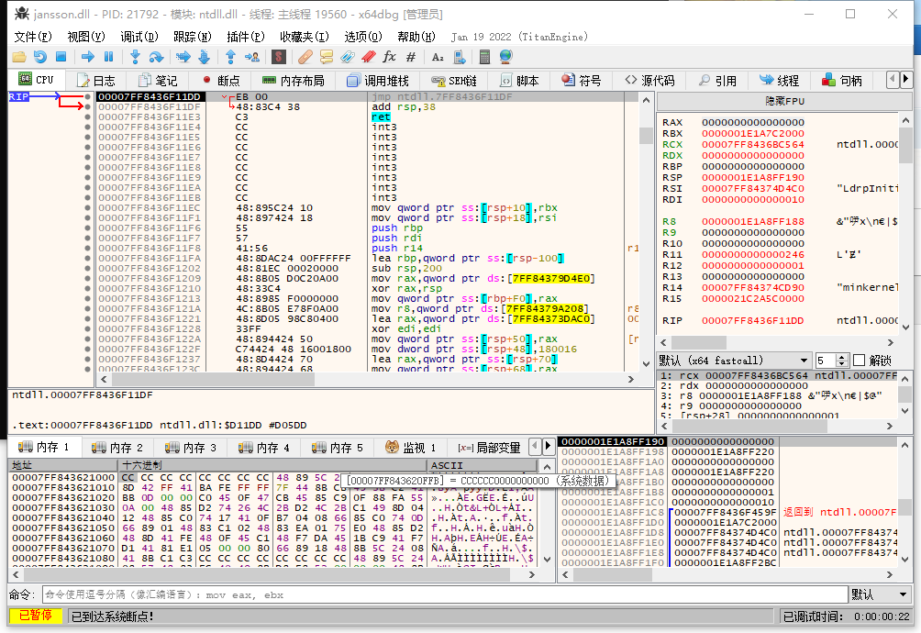This screenshot has height=633, width=921.
Task: Open bookmarks with red bookmark icon
Action: point(368,57)
